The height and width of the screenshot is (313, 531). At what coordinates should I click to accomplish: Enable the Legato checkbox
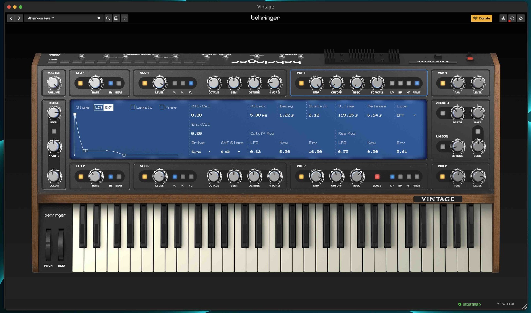tap(132, 107)
